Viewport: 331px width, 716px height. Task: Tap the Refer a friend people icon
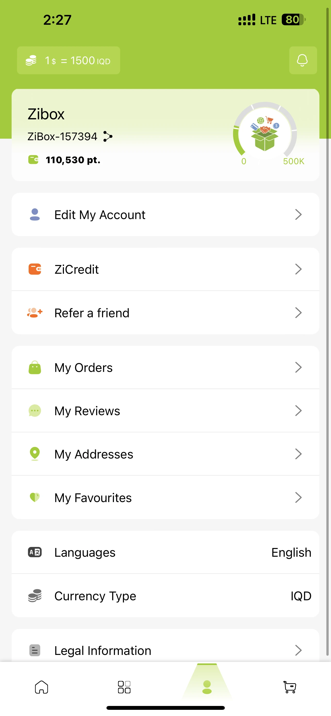tap(35, 313)
